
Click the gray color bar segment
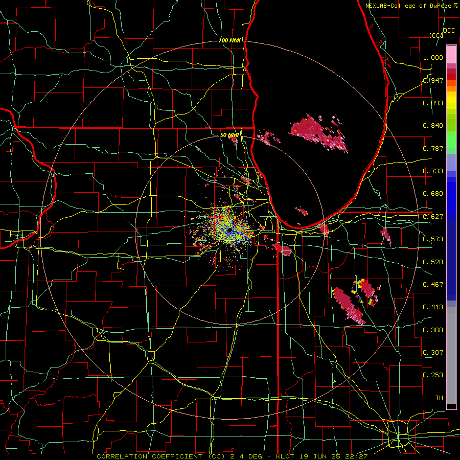pos(451,355)
